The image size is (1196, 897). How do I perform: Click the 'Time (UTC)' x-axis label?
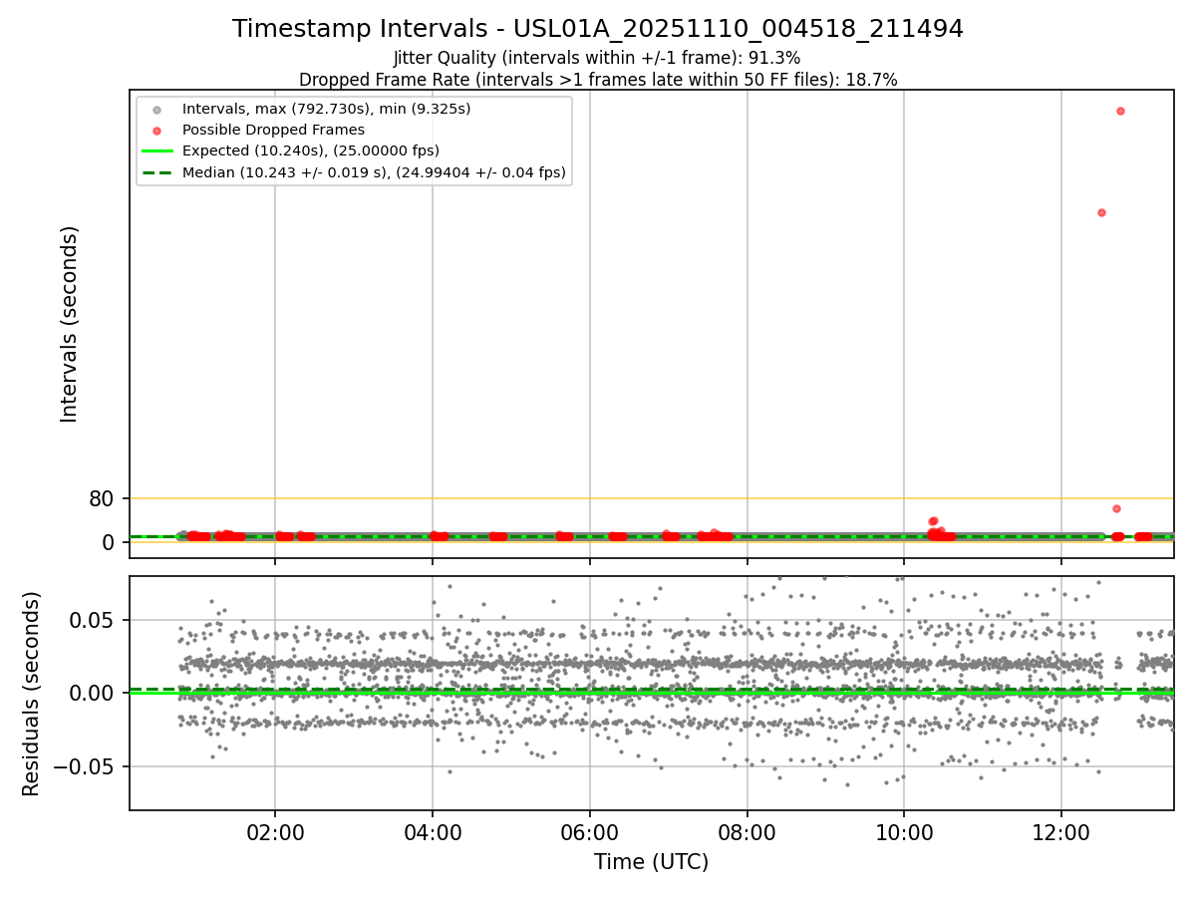pos(652,862)
